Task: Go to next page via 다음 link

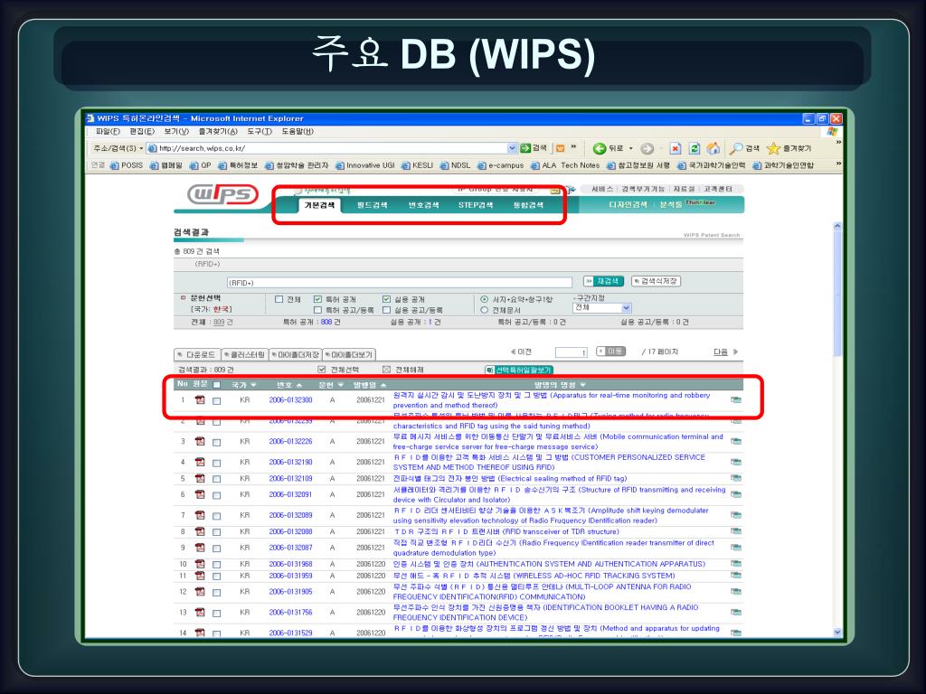Action: (721, 352)
